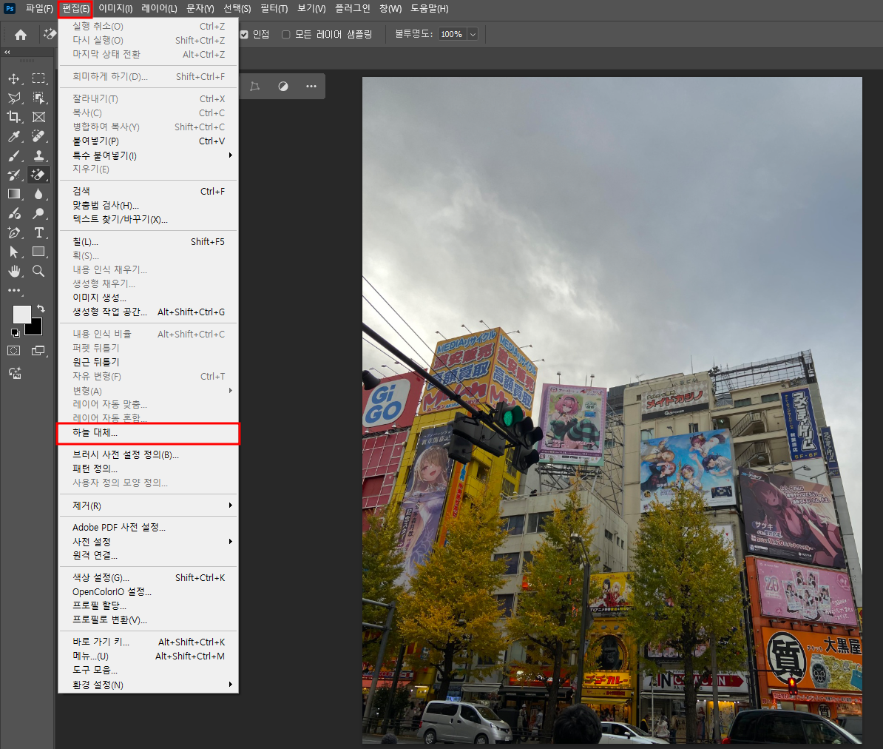Select the Eyedropper tool

pyautogui.click(x=14, y=136)
